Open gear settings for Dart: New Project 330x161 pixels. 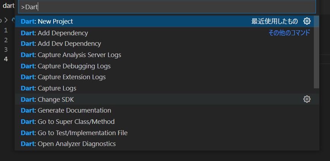306,21
